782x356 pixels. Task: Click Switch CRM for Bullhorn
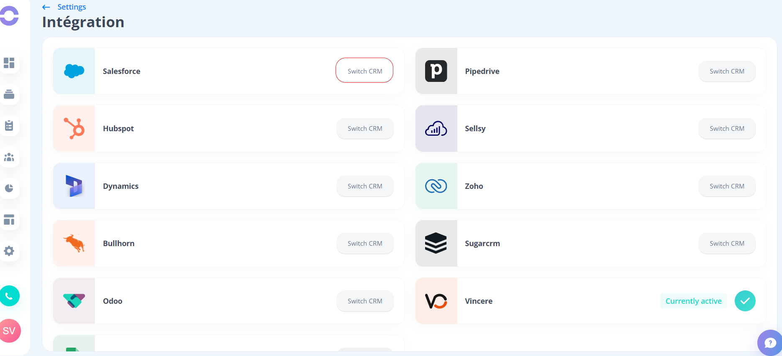point(365,243)
